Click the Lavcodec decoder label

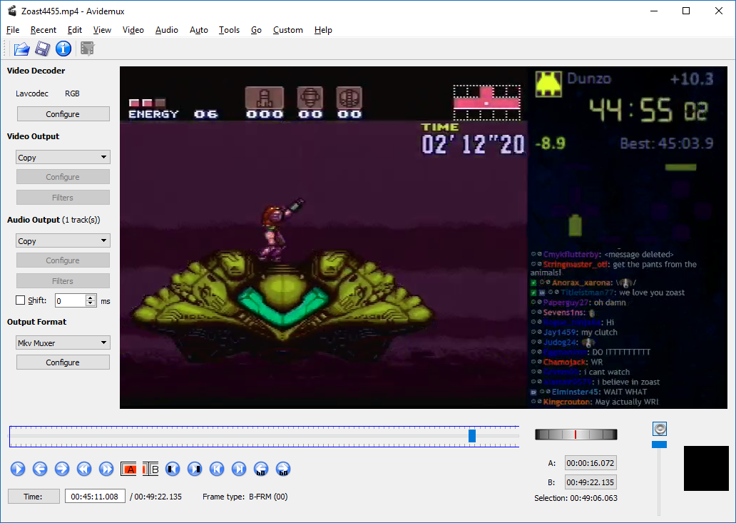point(32,93)
